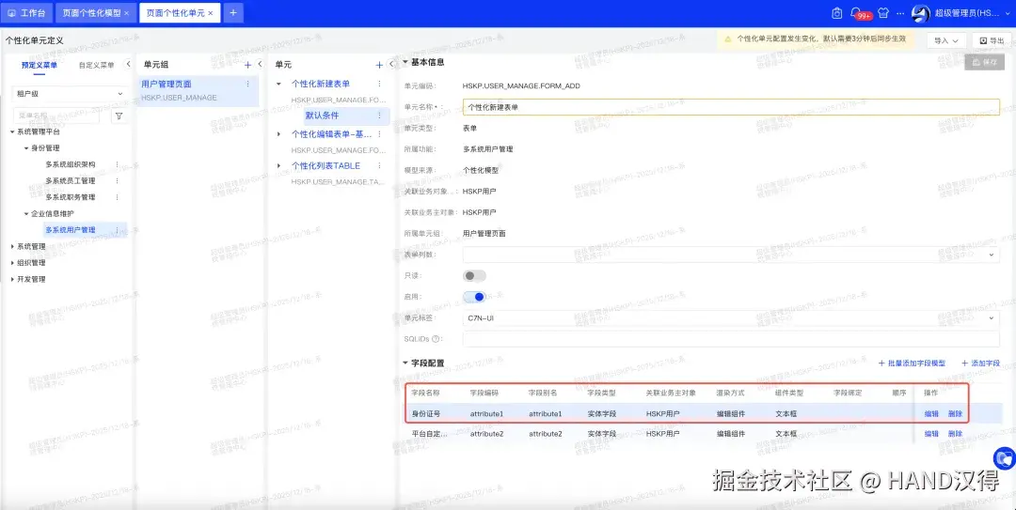
Task: Open the 单元标签 C7N-UI dropdown
Action: pos(731,318)
